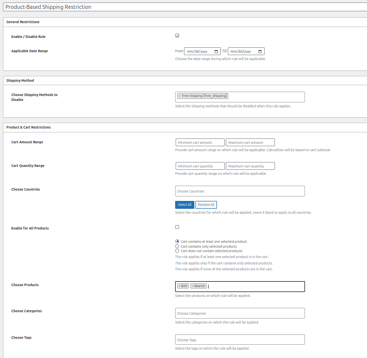Open calendar picker in Till date field

[x=260, y=51]
